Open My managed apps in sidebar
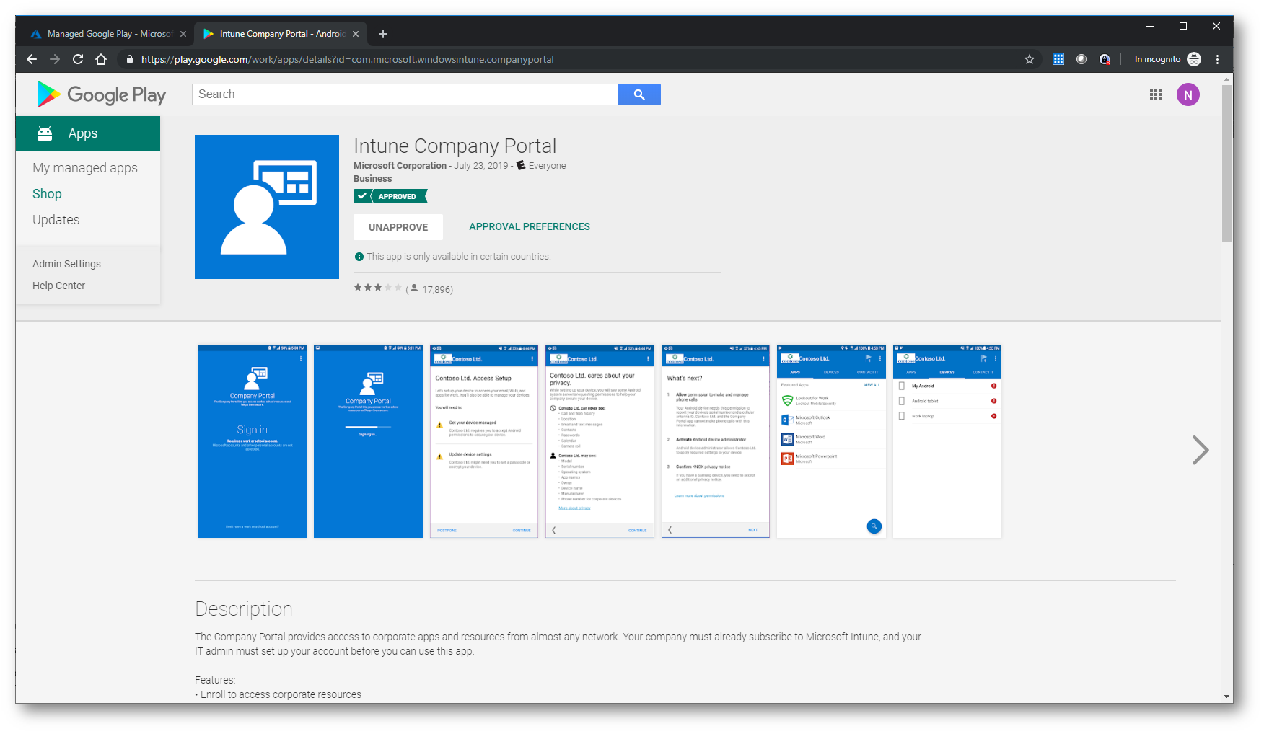Viewport: 1264px width, 734px height. pos(85,168)
